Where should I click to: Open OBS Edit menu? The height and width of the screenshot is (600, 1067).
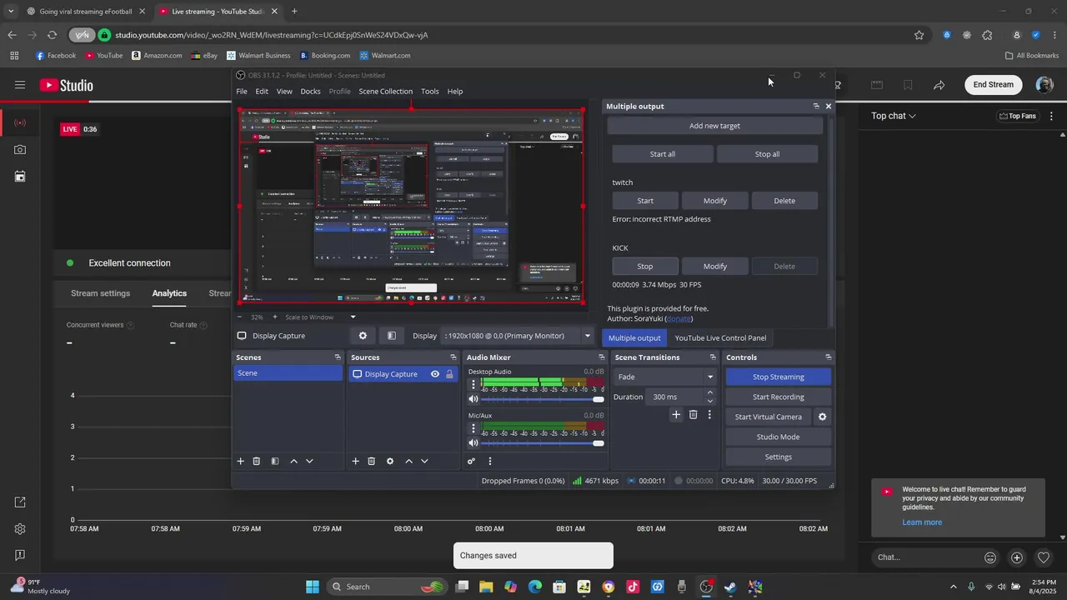coord(262,92)
